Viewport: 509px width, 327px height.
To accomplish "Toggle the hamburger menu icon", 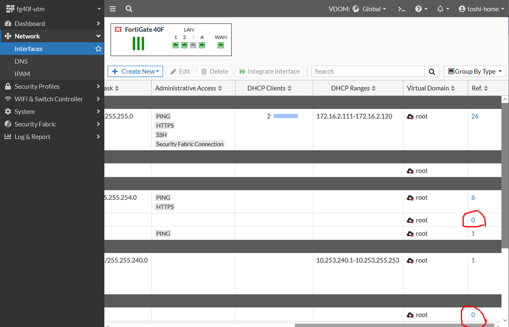I will [x=113, y=9].
